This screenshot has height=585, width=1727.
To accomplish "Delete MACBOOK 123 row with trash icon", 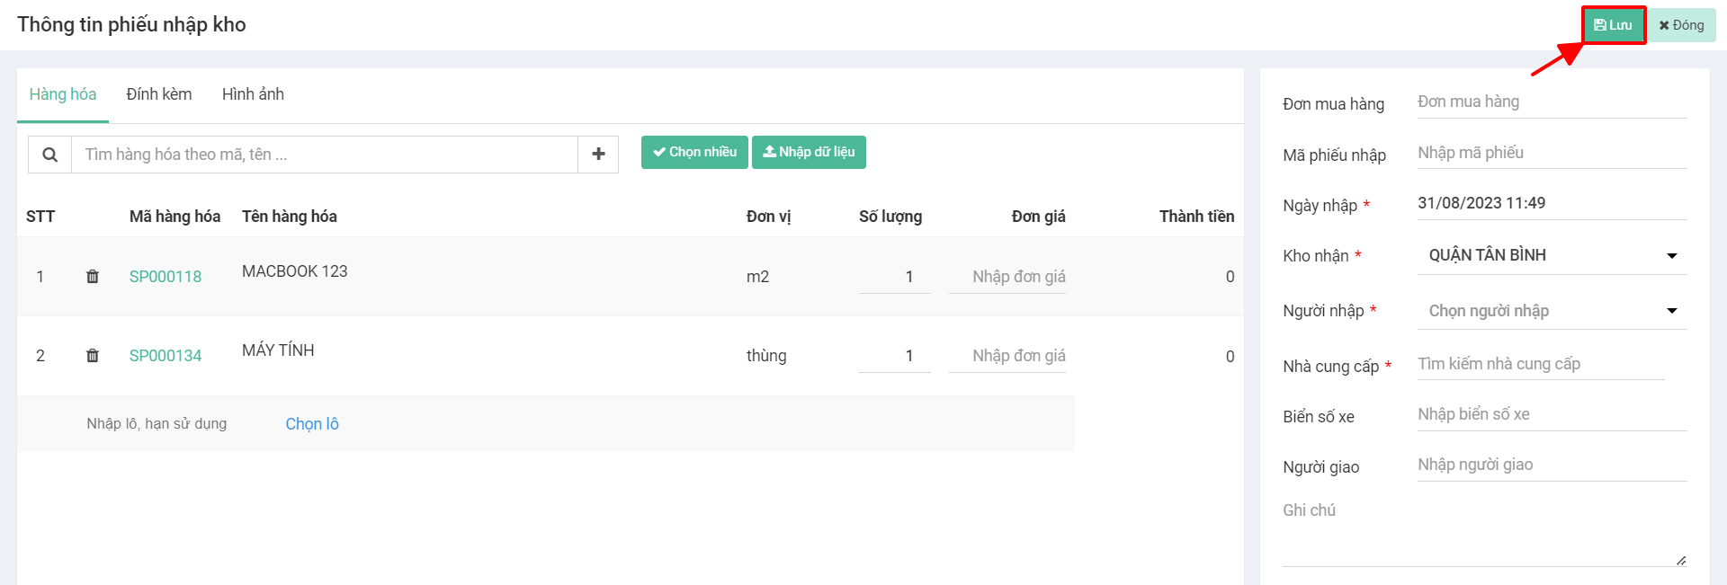I will 93,277.
